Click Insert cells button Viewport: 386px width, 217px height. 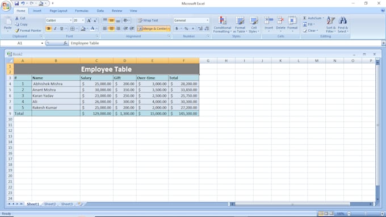(x=268, y=24)
